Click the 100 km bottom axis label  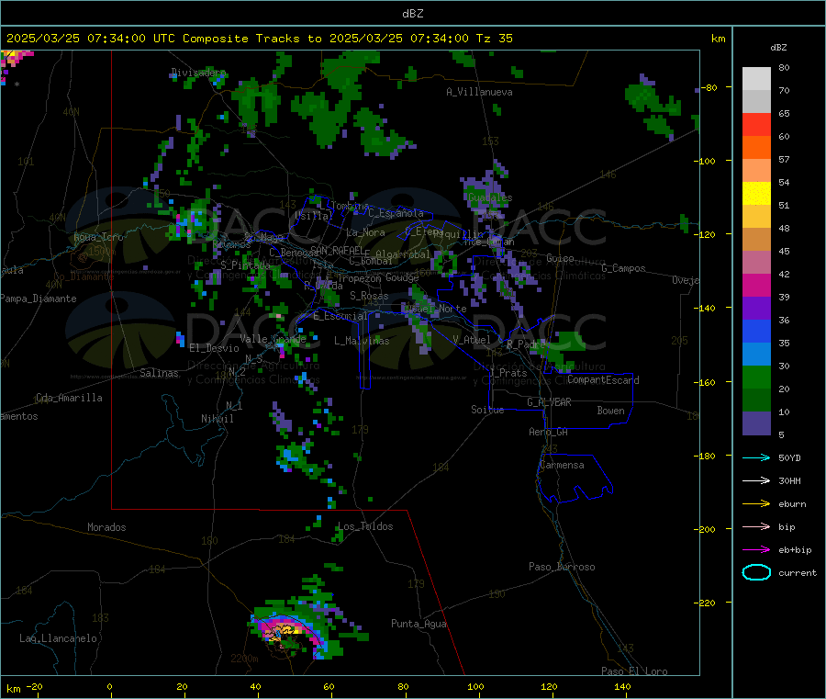[x=475, y=686]
